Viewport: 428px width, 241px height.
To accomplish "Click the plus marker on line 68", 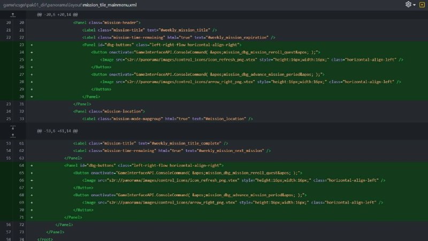I will coord(32,195).
